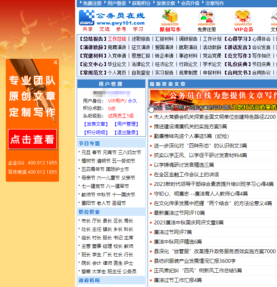Open the 清明节 holiday topic
The image size is (277, 287).
click(x=103, y=161)
